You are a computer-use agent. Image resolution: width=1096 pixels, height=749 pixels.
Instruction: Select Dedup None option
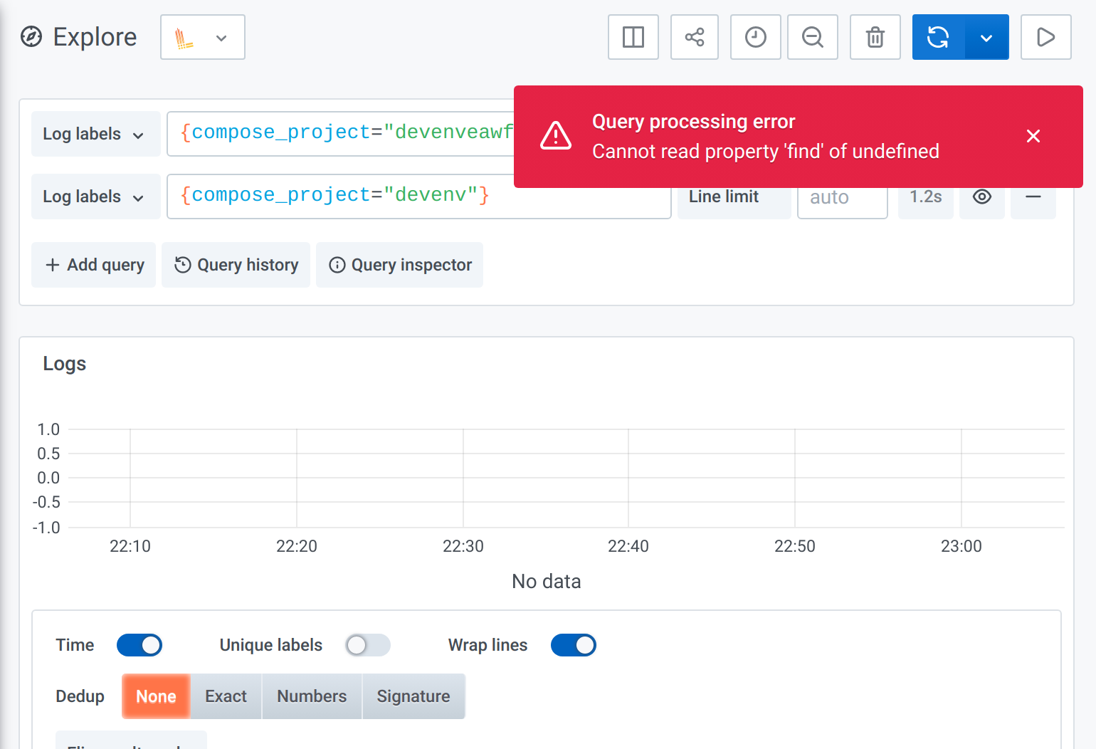click(x=156, y=696)
